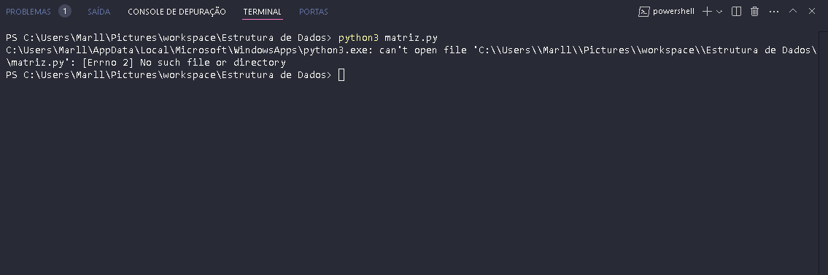Switch to the PROBLEMAS tab

point(28,12)
